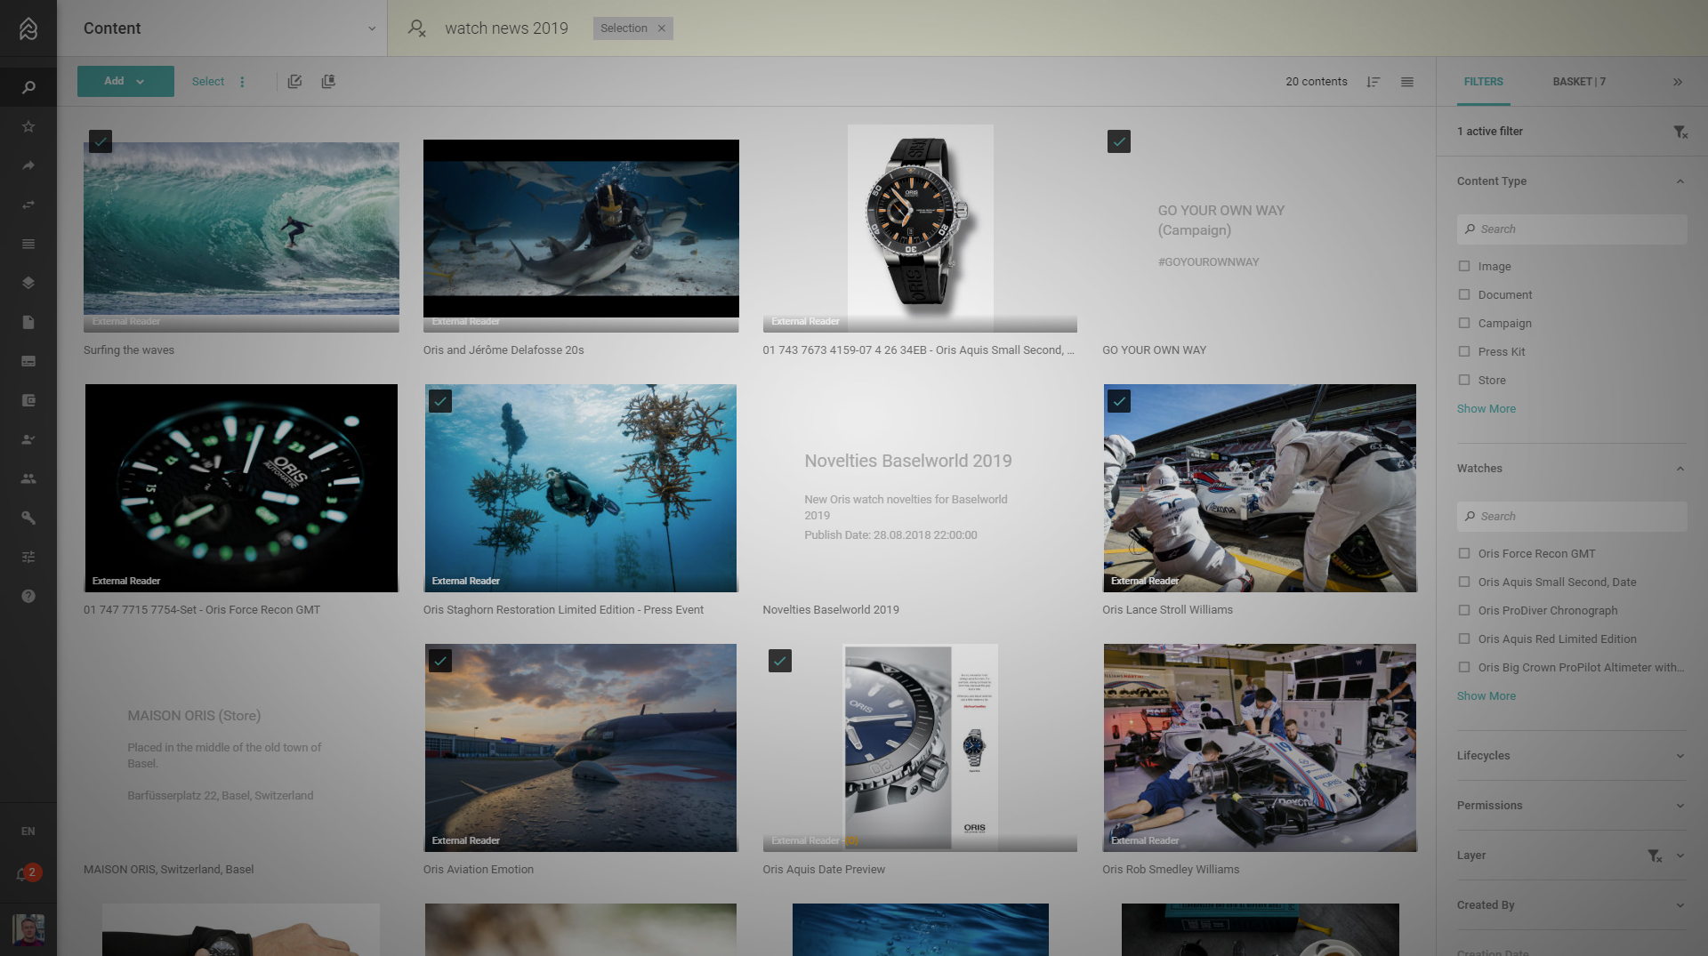Uncheck Oris Aquis Date Preview item

click(x=780, y=661)
